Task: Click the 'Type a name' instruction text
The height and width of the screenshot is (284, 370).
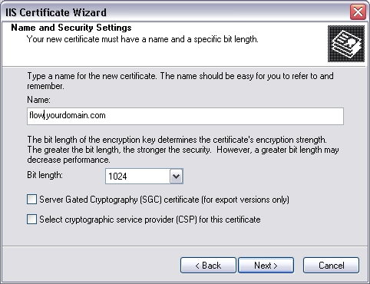Action: pyautogui.click(x=180, y=81)
